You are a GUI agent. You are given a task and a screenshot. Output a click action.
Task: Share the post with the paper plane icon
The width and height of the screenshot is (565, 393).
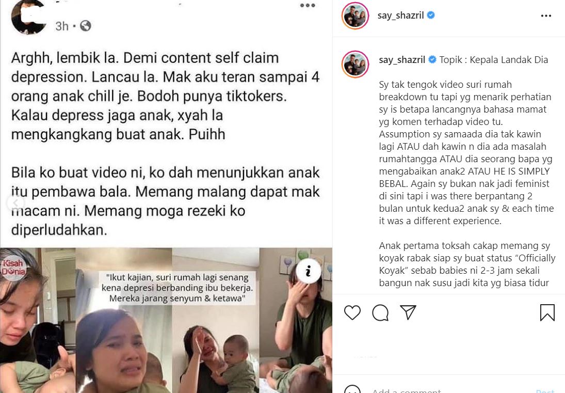(408, 312)
